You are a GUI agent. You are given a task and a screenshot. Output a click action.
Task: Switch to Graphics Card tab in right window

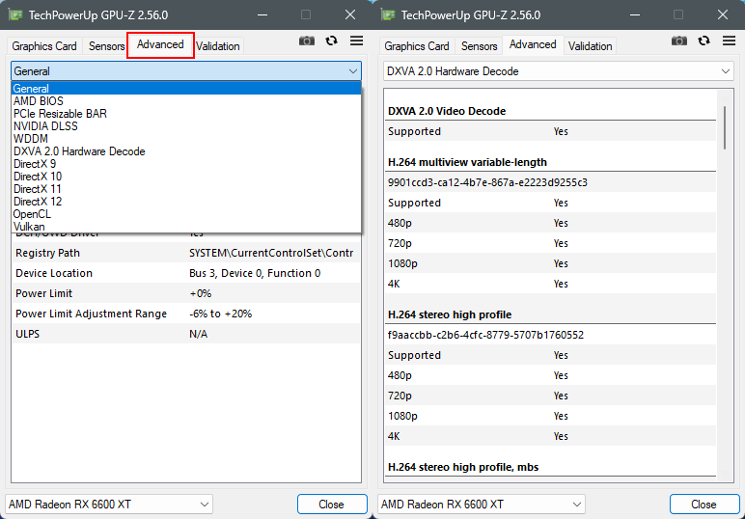coord(417,46)
